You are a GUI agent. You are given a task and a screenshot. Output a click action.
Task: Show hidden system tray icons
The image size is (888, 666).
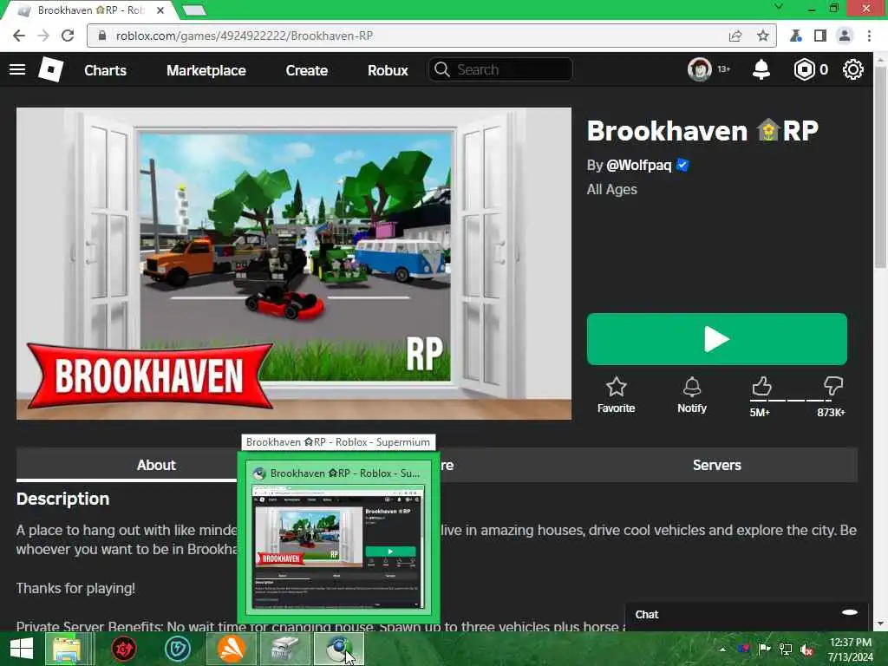722,649
